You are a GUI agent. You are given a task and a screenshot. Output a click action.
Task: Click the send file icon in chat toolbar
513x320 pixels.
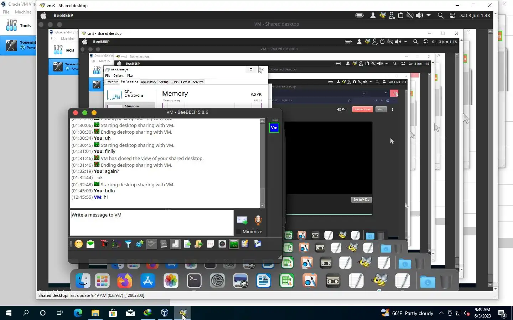click(187, 244)
